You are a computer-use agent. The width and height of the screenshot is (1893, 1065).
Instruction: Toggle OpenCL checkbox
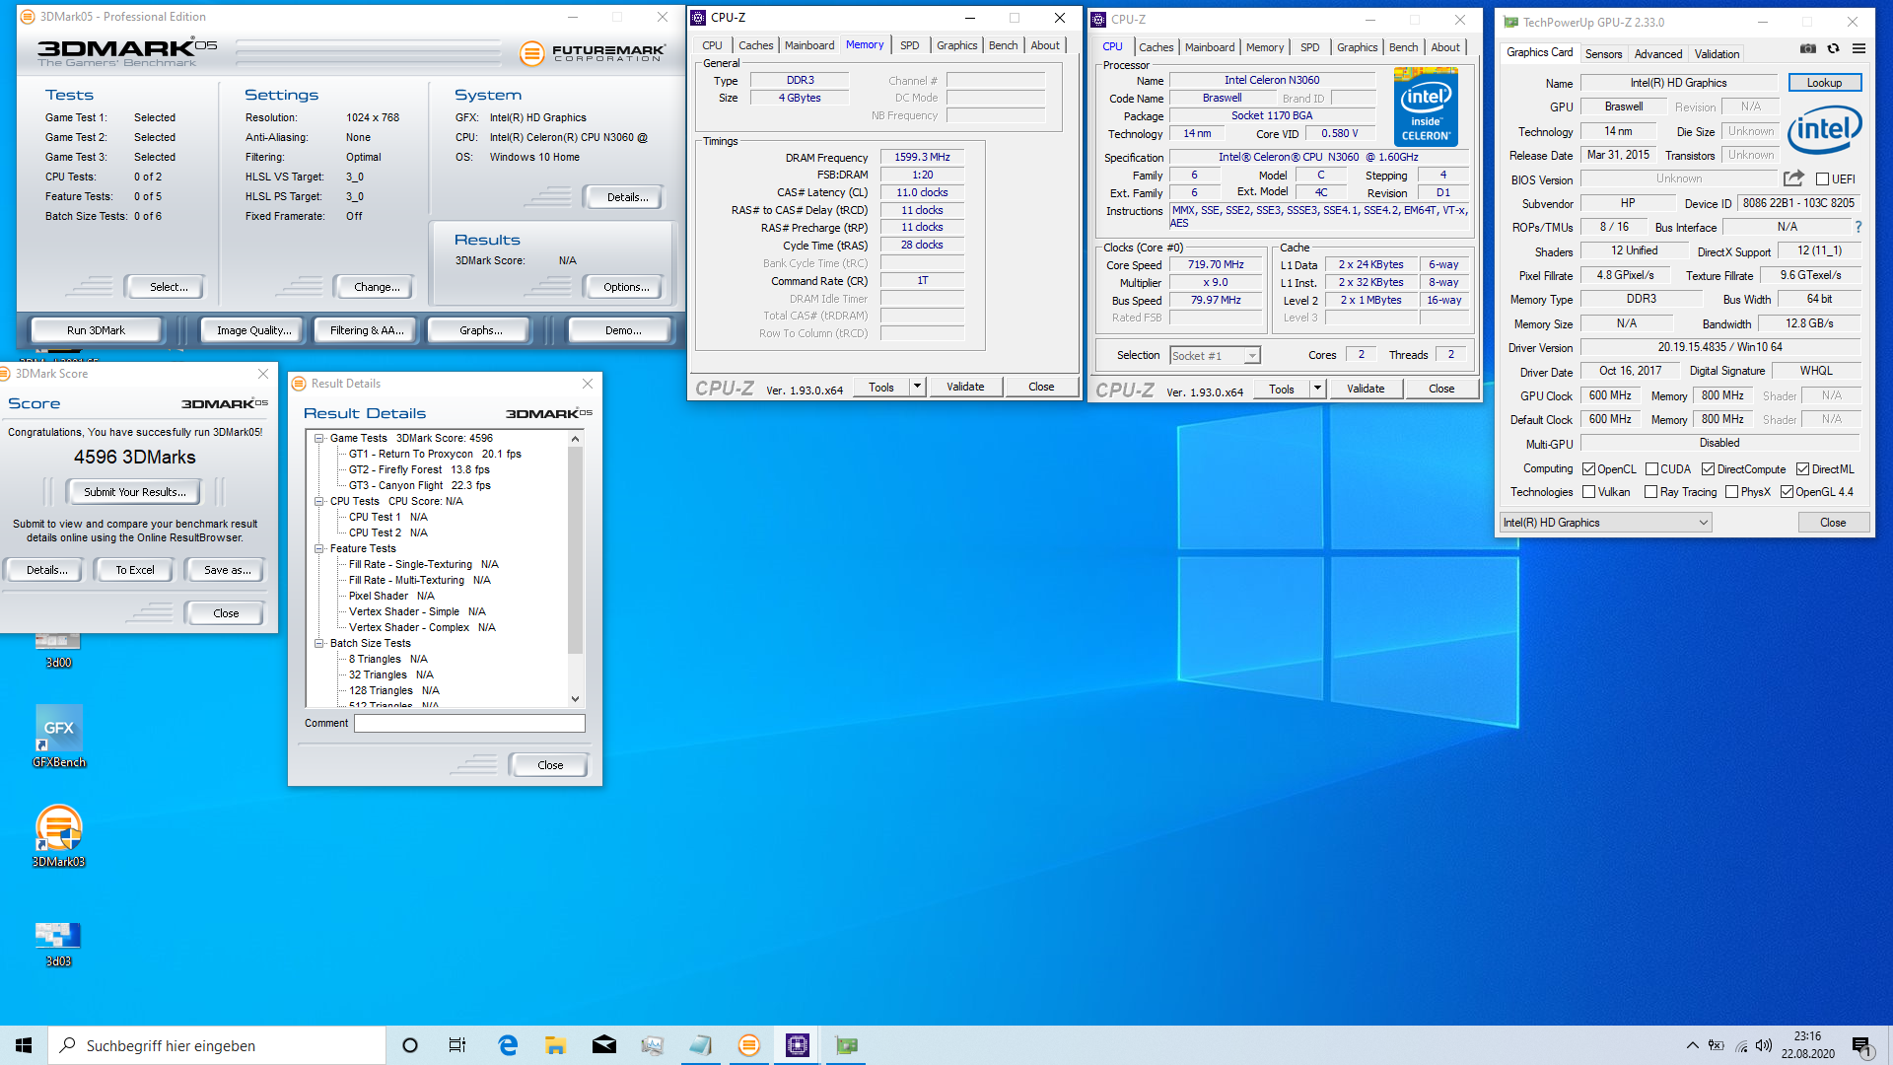tap(1588, 469)
